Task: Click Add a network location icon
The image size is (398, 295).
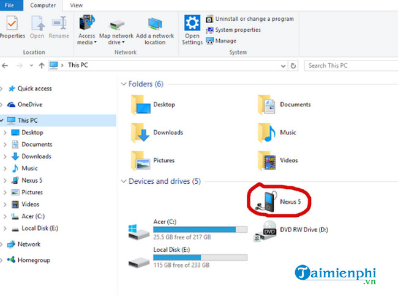Action: coord(155,26)
